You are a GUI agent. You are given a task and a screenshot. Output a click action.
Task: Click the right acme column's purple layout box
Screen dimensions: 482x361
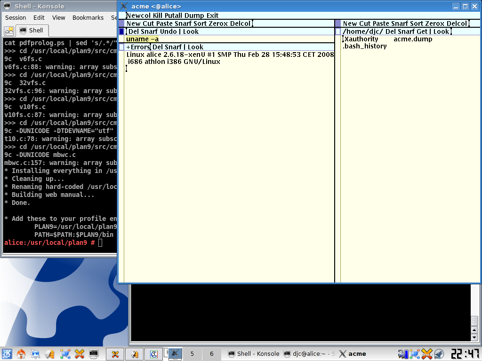(338, 24)
